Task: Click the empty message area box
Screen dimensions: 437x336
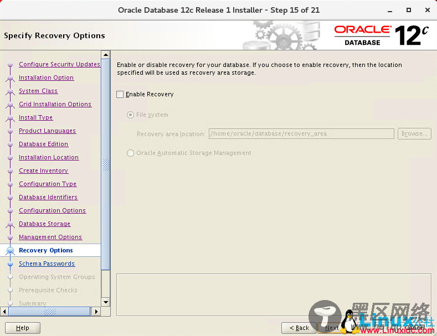Action: coord(274,295)
